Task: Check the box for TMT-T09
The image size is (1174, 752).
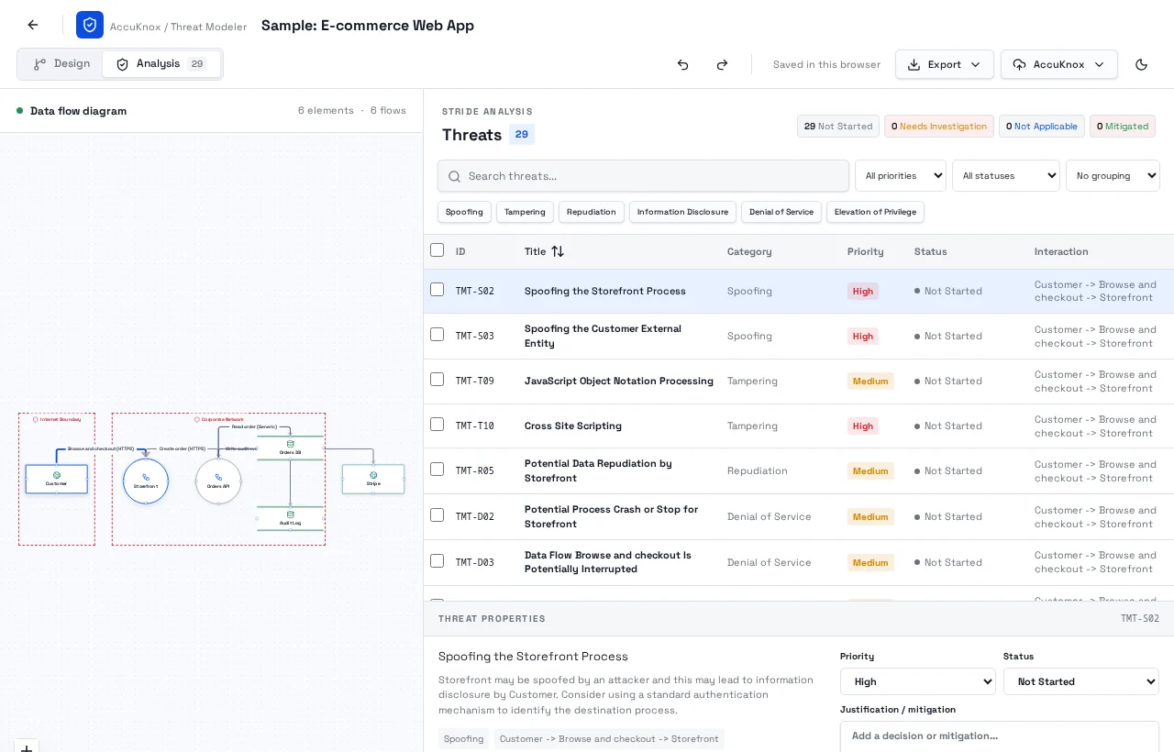Action: tap(437, 380)
